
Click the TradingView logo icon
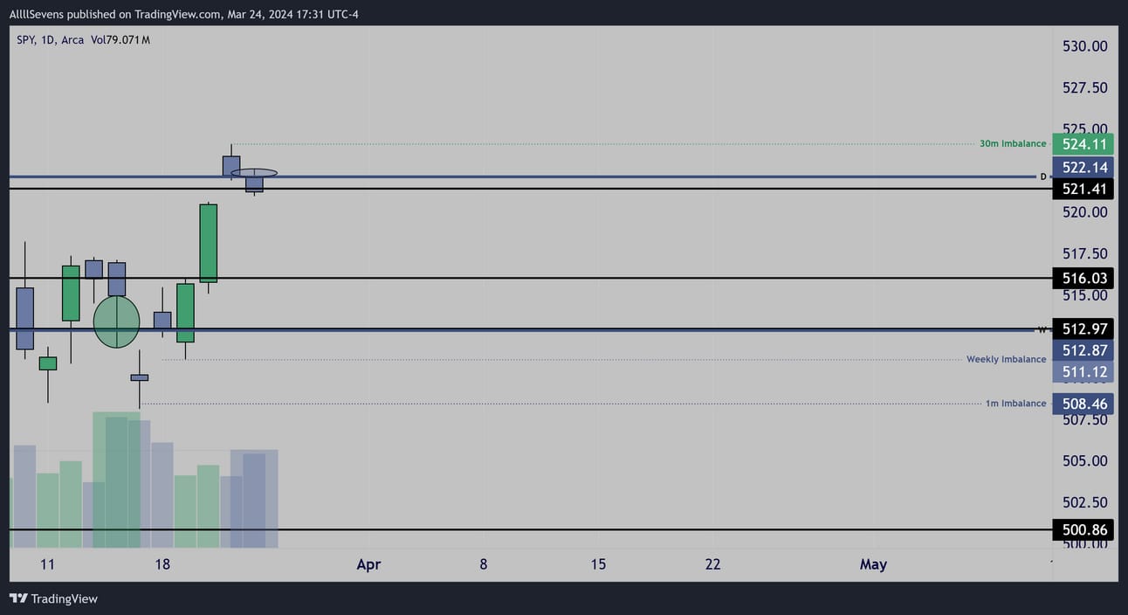click(x=17, y=598)
